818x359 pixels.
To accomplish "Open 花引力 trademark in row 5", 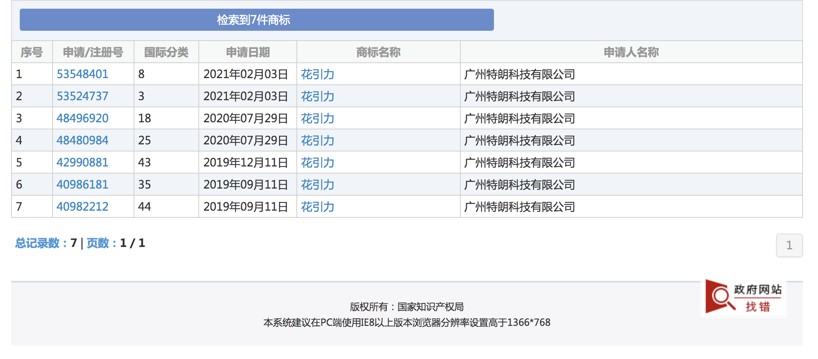I will click(x=318, y=163).
